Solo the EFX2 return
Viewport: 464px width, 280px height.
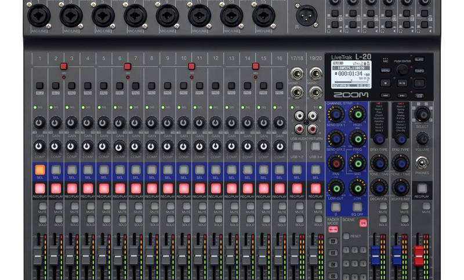click(x=405, y=219)
